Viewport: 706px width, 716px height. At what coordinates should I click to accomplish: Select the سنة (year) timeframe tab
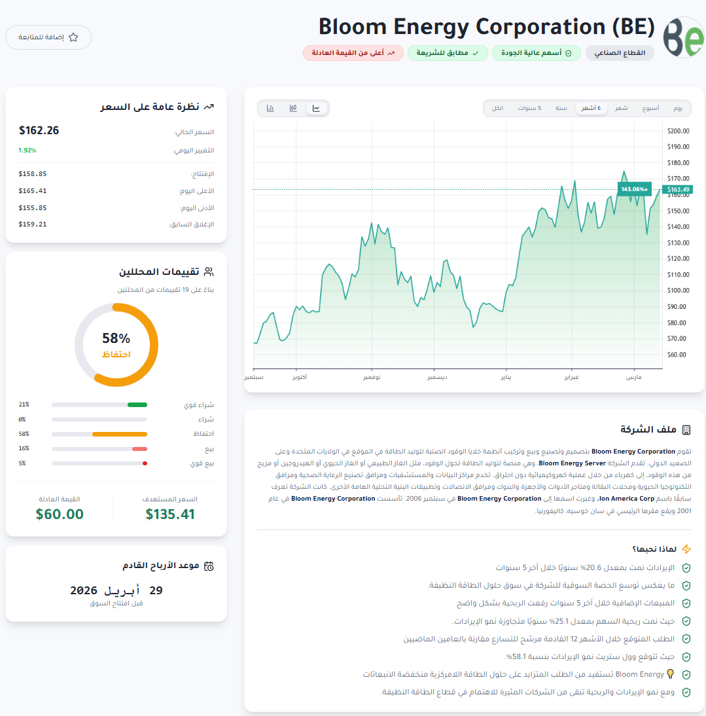(561, 108)
